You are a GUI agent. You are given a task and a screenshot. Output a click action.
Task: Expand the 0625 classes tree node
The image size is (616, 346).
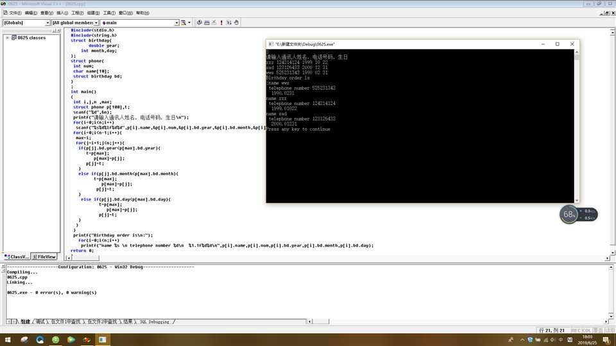pyautogui.click(x=7, y=38)
